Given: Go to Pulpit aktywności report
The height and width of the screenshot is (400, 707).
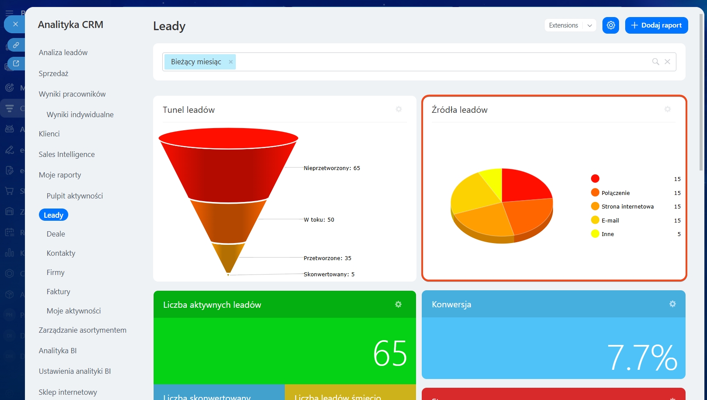Looking at the screenshot, I should point(75,196).
